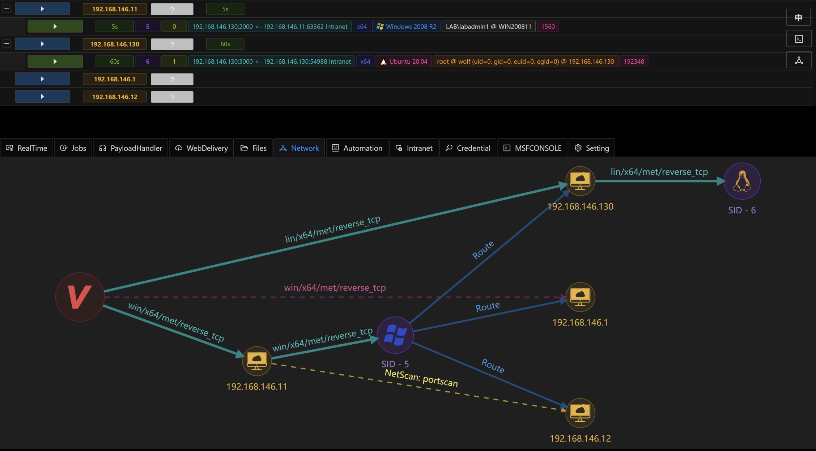816x451 pixels.
Task: Click the network topology icon at right edge
Action: pos(799,60)
